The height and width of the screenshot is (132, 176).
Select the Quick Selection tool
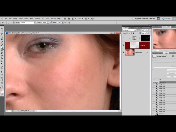2,37
